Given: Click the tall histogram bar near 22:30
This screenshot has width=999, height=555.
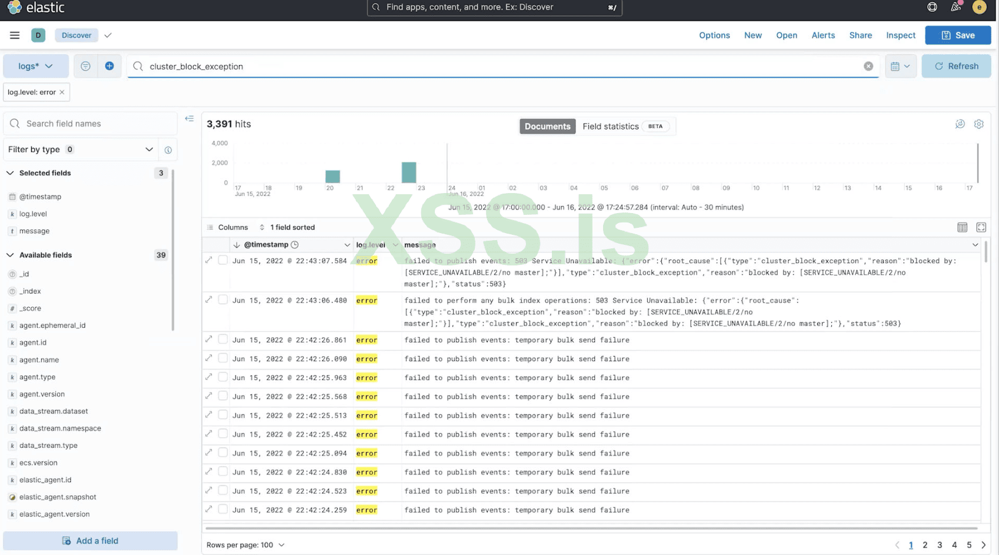Looking at the screenshot, I should [409, 172].
